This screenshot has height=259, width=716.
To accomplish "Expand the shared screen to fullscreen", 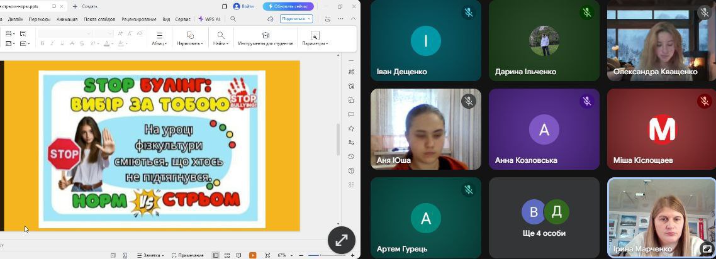I will (341, 240).
